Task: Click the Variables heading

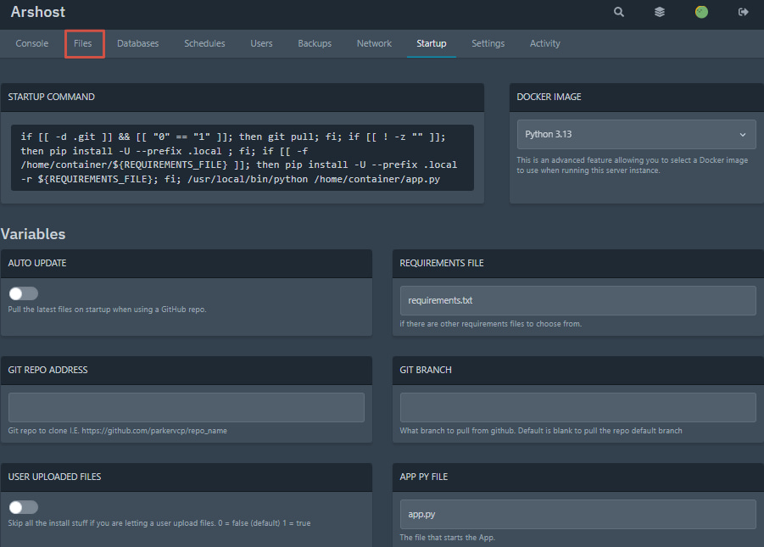Action: click(x=33, y=234)
